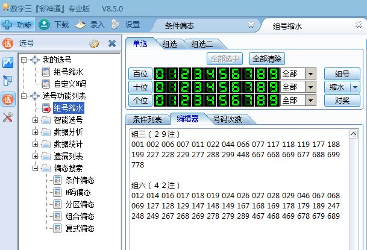
Task: Collapse the 偏态搜索 tree folder
Action: (x=34, y=168)
